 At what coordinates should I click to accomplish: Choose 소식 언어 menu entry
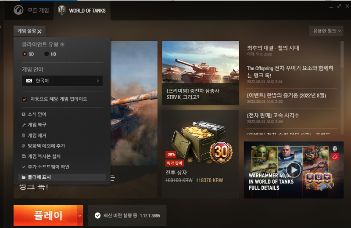[x=62, y=114]
